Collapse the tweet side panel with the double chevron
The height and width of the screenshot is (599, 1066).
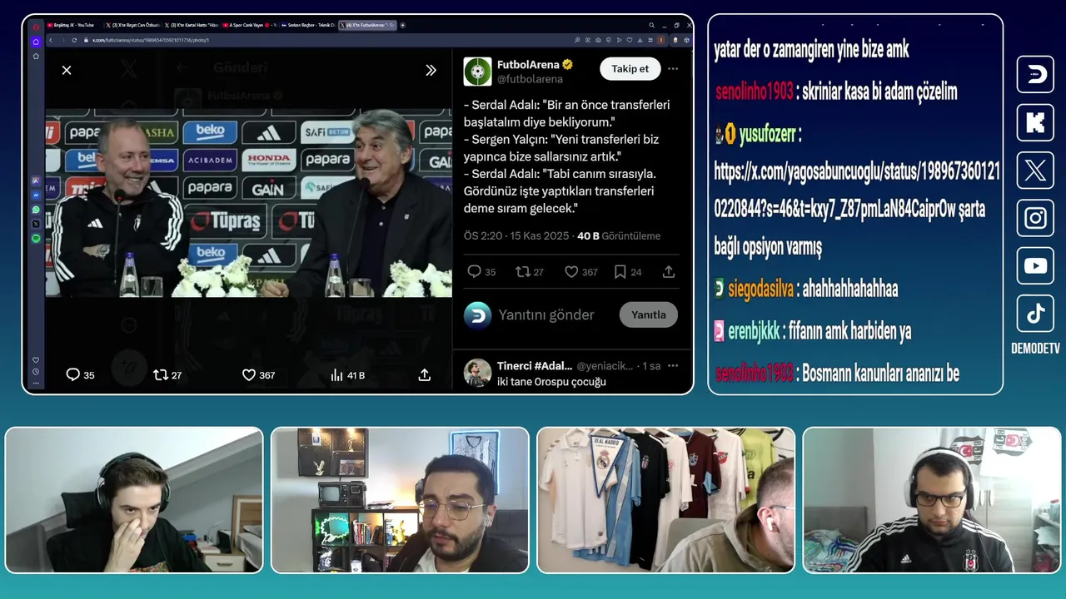[x=431, y=70]
